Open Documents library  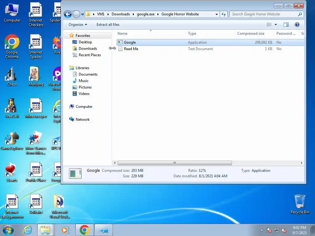pyautogui.click(x=88, y=74)
